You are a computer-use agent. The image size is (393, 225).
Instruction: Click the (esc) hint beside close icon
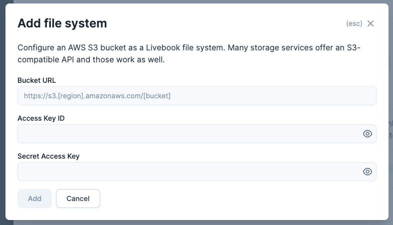[x=354, y=23]
